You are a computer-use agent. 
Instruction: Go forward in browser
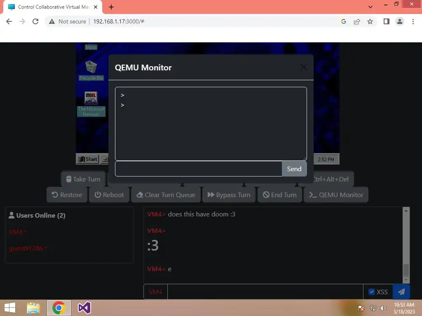coord(22,21)
